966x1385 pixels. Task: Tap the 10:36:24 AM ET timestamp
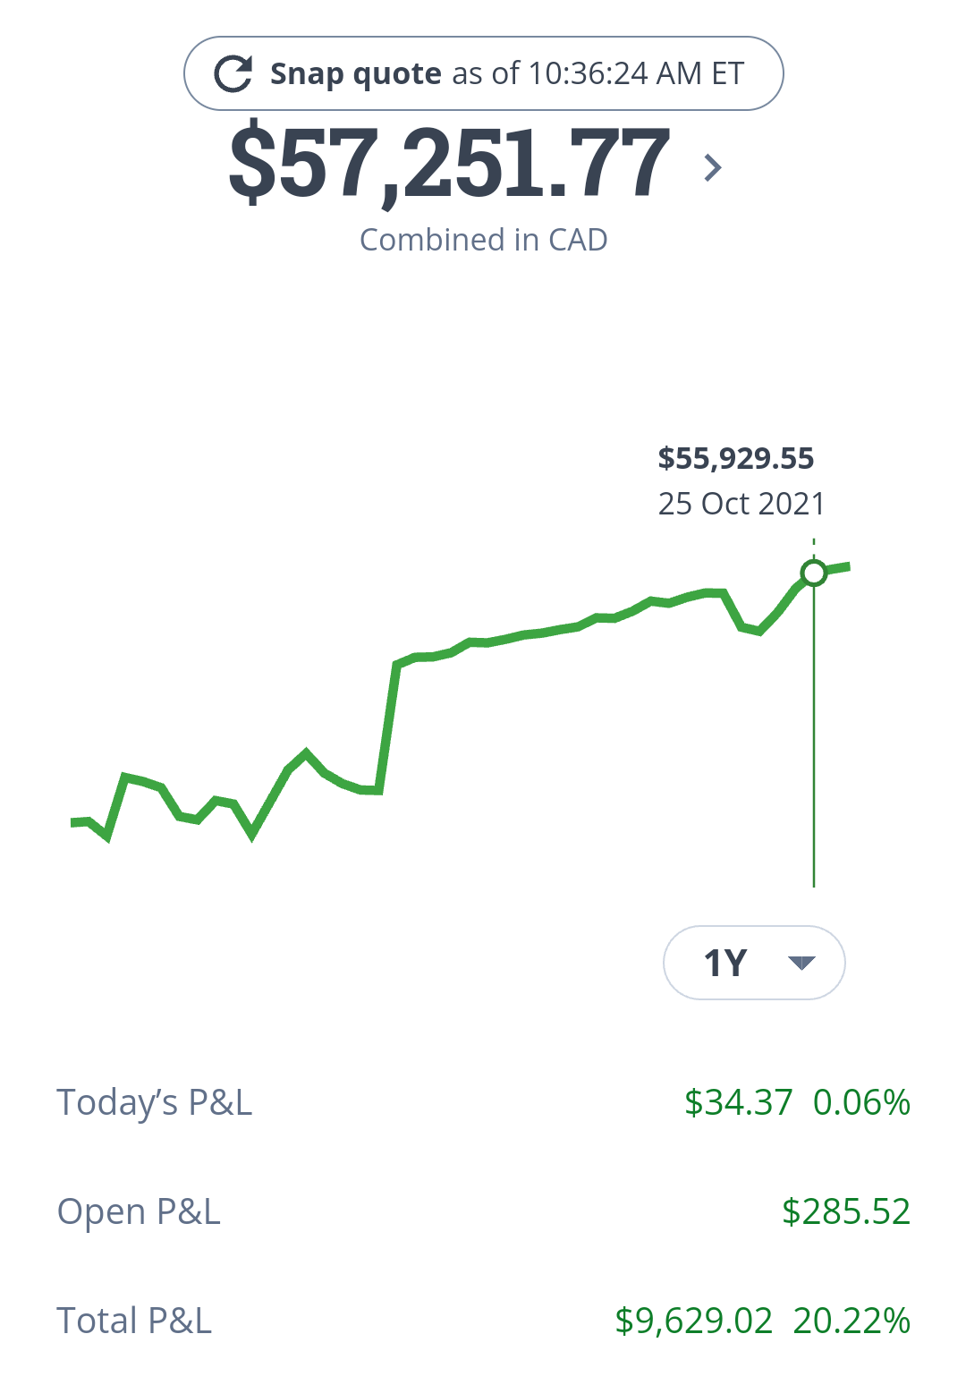pos(636,73)
